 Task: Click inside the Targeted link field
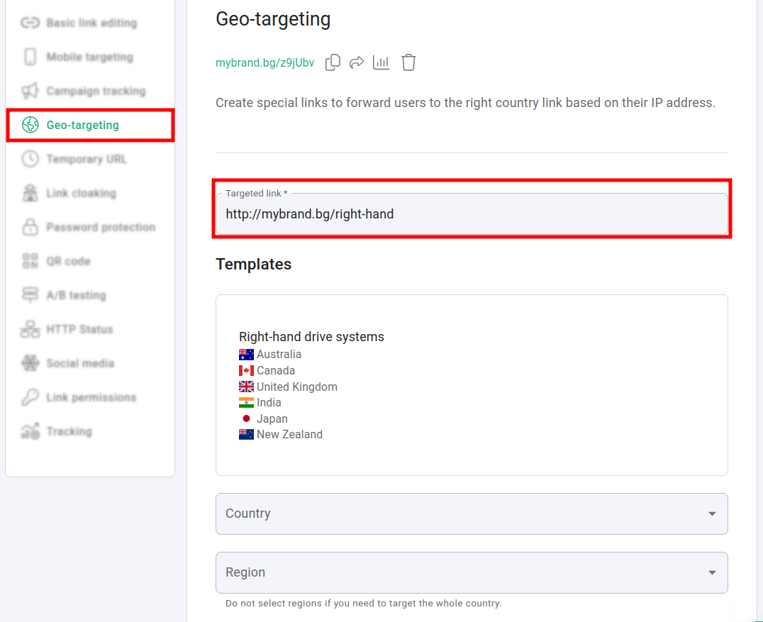click(472, 213)
